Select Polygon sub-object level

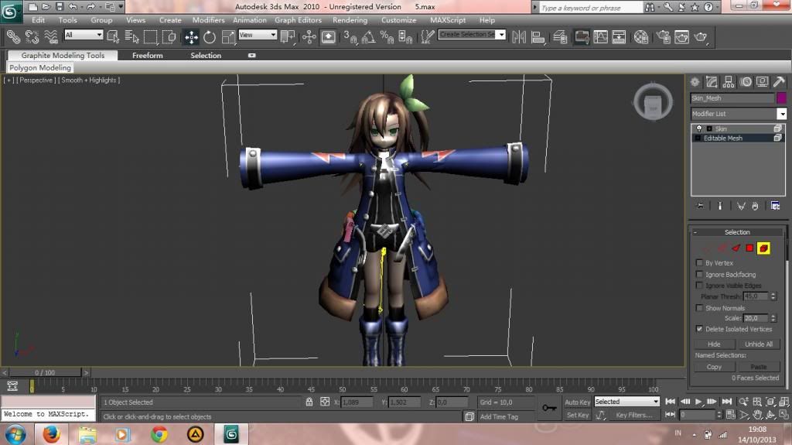pos(749,248)
